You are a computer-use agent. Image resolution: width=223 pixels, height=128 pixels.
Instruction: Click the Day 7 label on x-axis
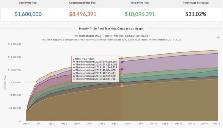[x=115, y=124]
